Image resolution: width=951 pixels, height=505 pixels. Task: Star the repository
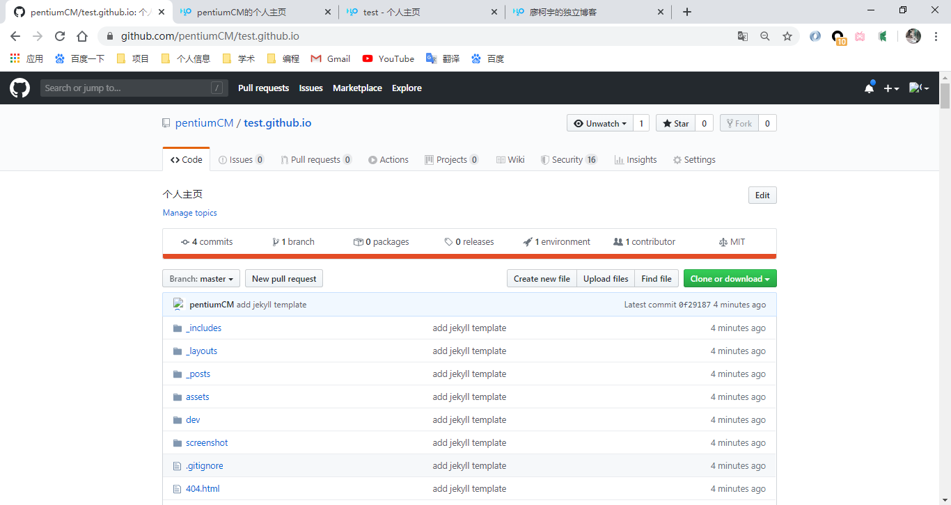(x=675, y=123)
